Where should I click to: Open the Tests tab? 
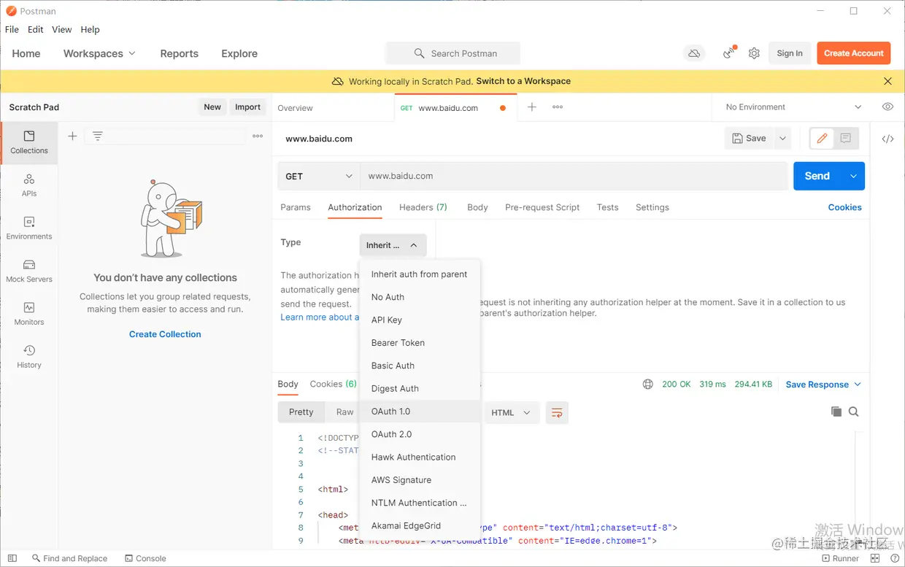pos(607,207)
